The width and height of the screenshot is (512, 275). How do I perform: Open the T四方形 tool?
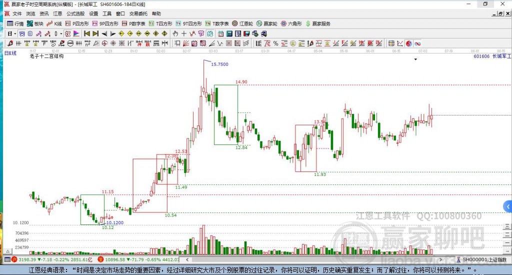click(x=160, y=23)
